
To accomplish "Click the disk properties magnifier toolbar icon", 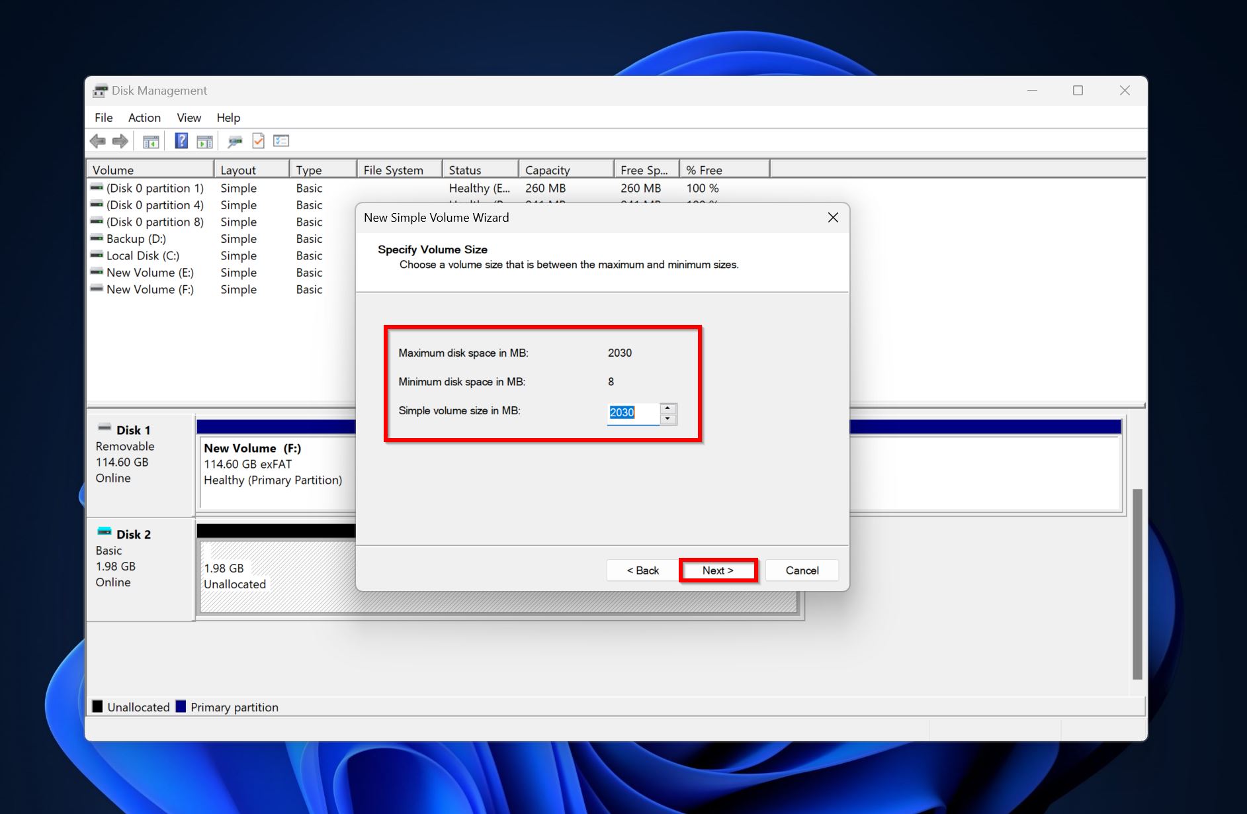I will (x=235, y=141).
